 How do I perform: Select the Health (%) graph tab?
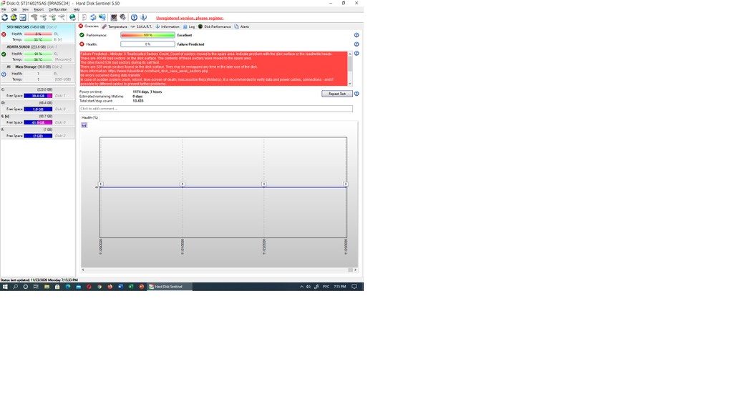(89, 118)
